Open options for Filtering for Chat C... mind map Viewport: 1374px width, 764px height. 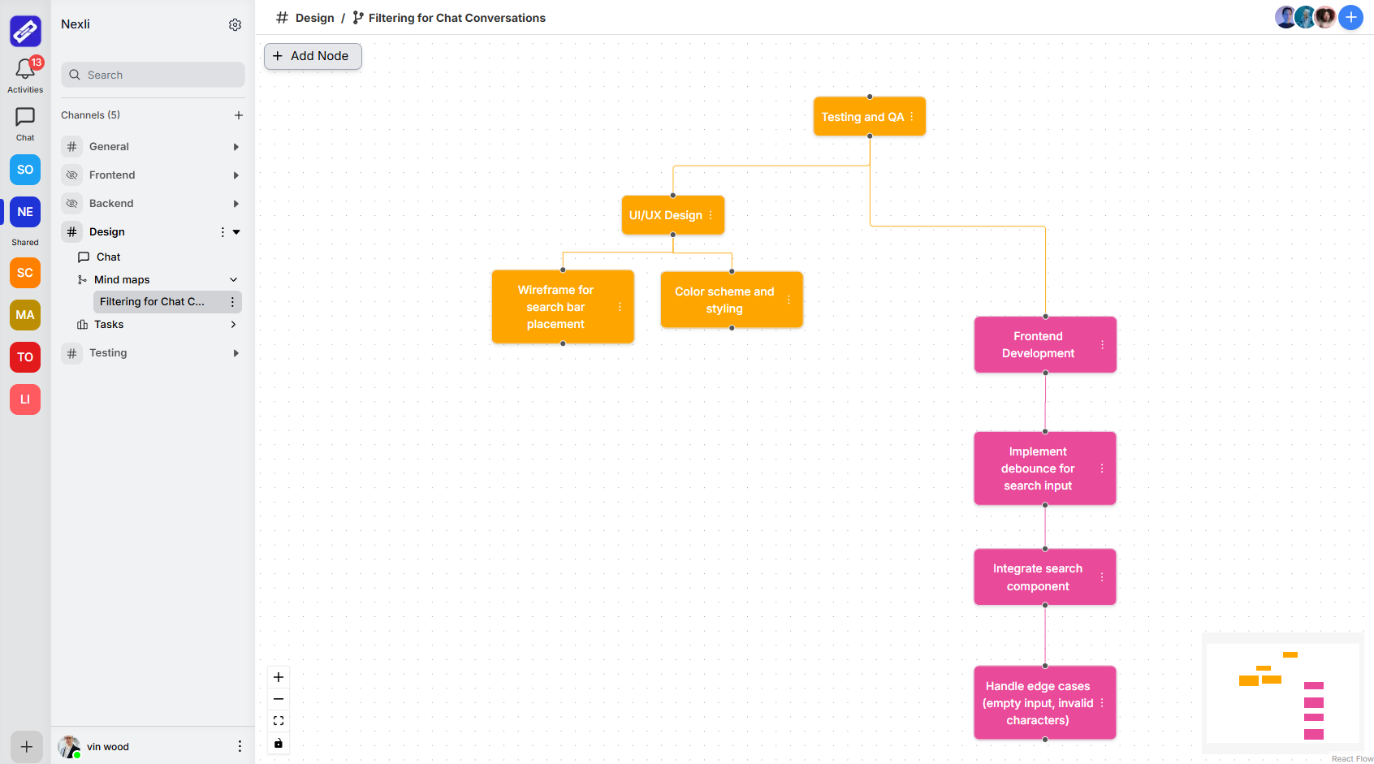(x=232, y=302)
